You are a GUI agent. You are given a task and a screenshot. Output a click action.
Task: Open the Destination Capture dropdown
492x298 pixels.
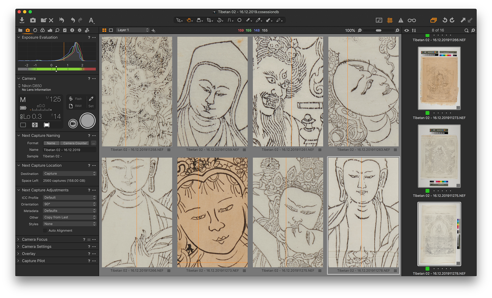point(69,173)
